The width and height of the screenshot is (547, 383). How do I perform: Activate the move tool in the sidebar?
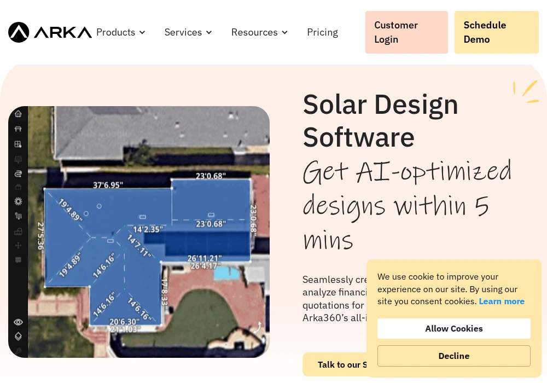pyautogui.click(x=18, y=245)
